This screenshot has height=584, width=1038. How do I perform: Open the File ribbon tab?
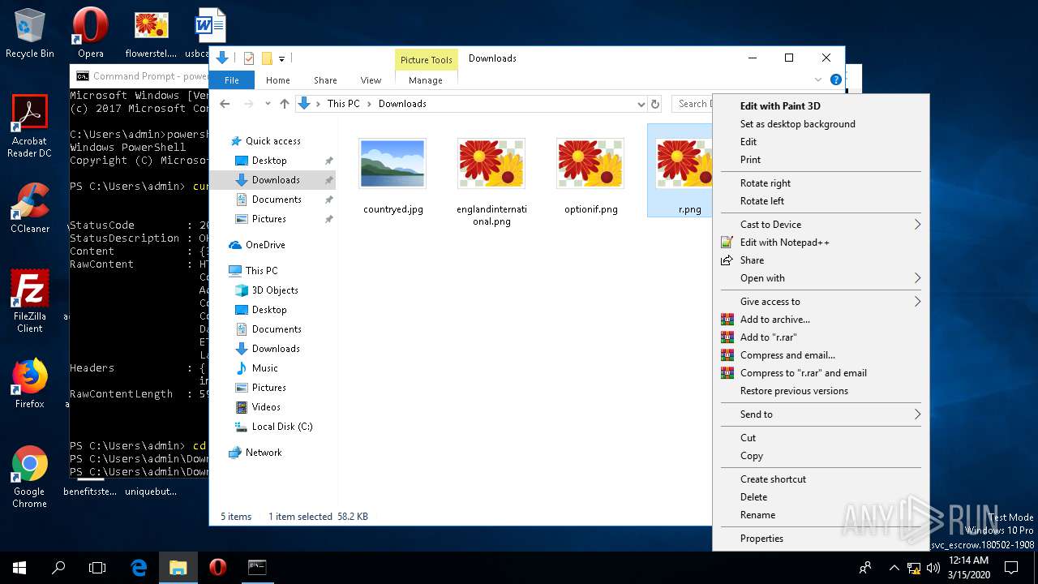[x=232, y=80]
